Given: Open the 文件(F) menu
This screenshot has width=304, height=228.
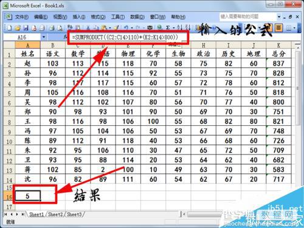Looking at the screenshot, I should (22, 17).
